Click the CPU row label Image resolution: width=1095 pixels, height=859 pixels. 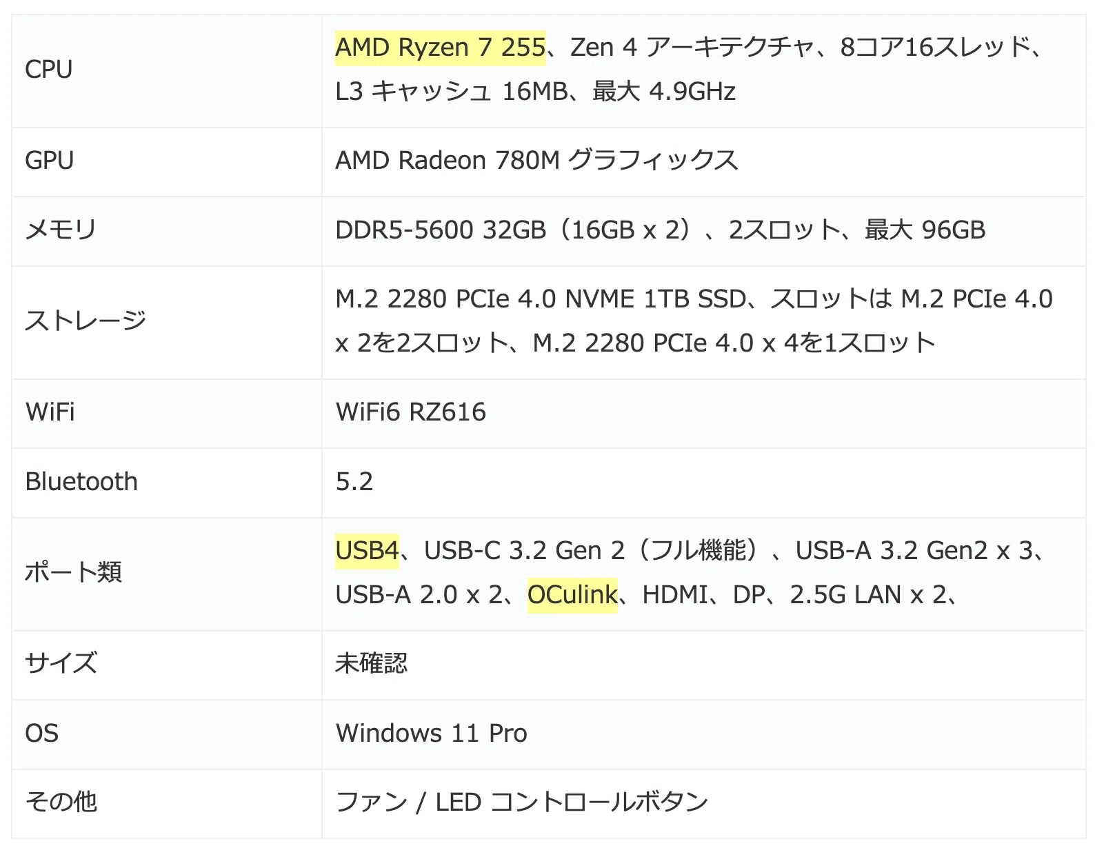(x=48, y=70)
